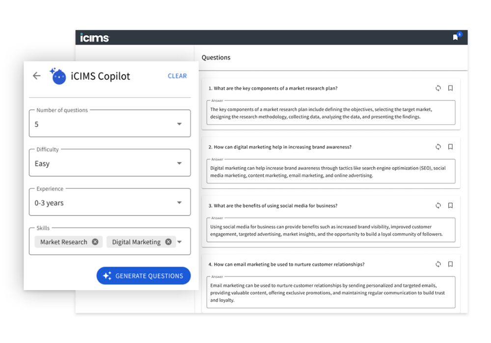Remove the Market Research skill chip
The image size is (491, 343).
pos(95,242)
